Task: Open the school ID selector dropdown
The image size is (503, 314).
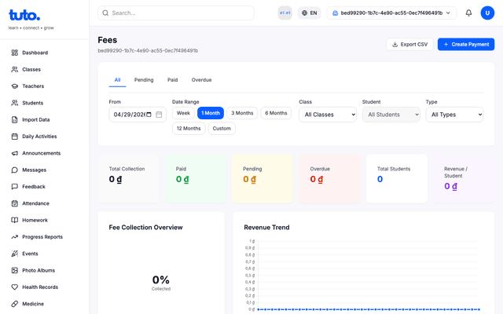Action: coord(391,13)
